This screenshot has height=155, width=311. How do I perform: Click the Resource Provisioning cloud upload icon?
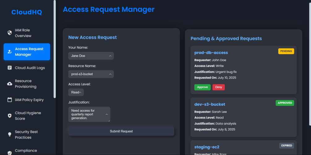[10, 84]
